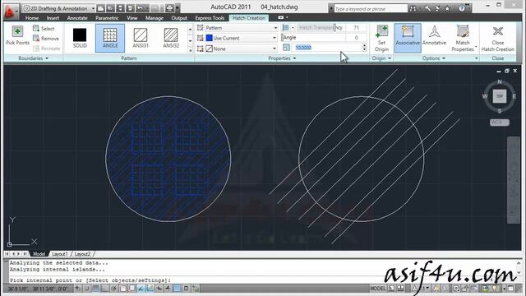The image size is (526, 296).
Task: Click the keyword search input field
Action: point(371,9)
